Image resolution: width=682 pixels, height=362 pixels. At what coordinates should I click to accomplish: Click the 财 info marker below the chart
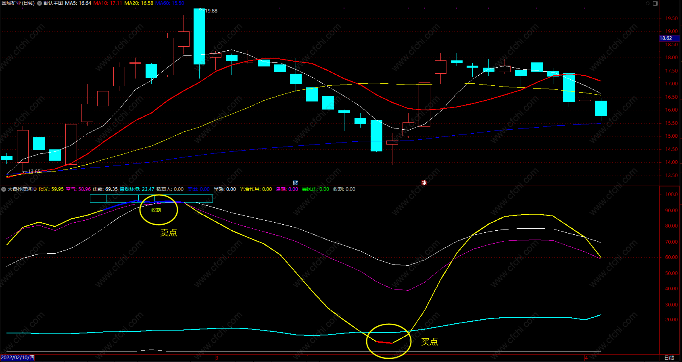click(x=295, y=183)
